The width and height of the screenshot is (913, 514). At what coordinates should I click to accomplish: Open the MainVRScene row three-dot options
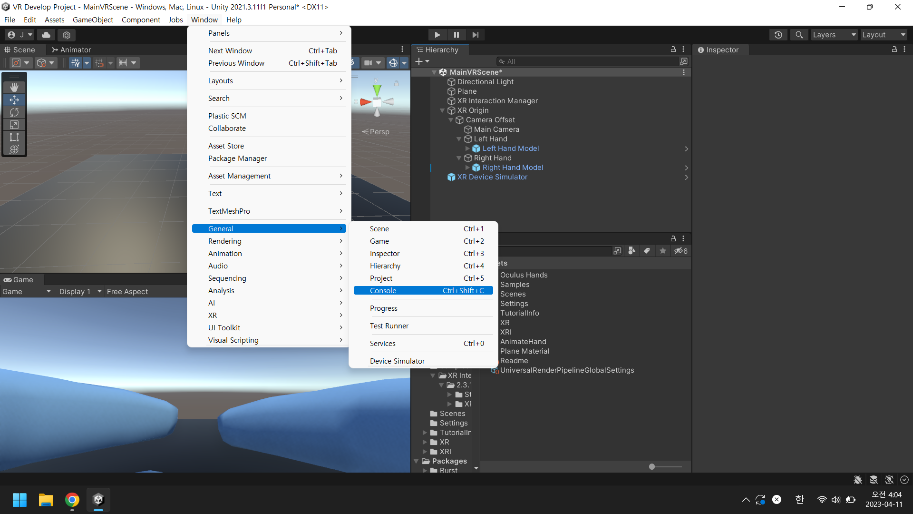click(x=684, y=72)
